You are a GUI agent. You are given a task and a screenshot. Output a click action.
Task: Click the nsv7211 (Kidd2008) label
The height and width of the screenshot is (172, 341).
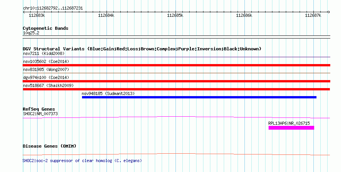pos(44,53)
